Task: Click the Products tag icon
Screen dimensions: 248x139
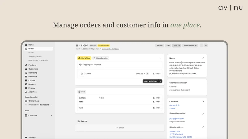Action: click(x=26, y=65)
